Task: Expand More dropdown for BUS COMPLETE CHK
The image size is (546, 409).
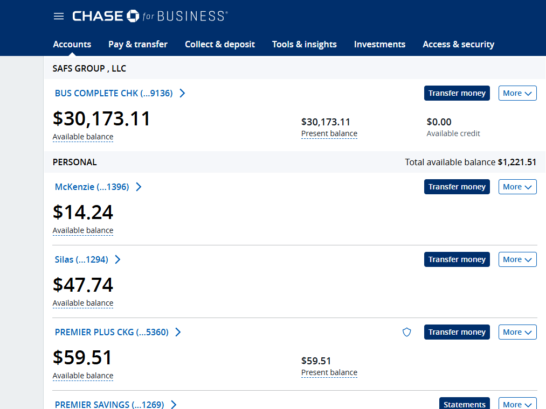Action: 517,93
